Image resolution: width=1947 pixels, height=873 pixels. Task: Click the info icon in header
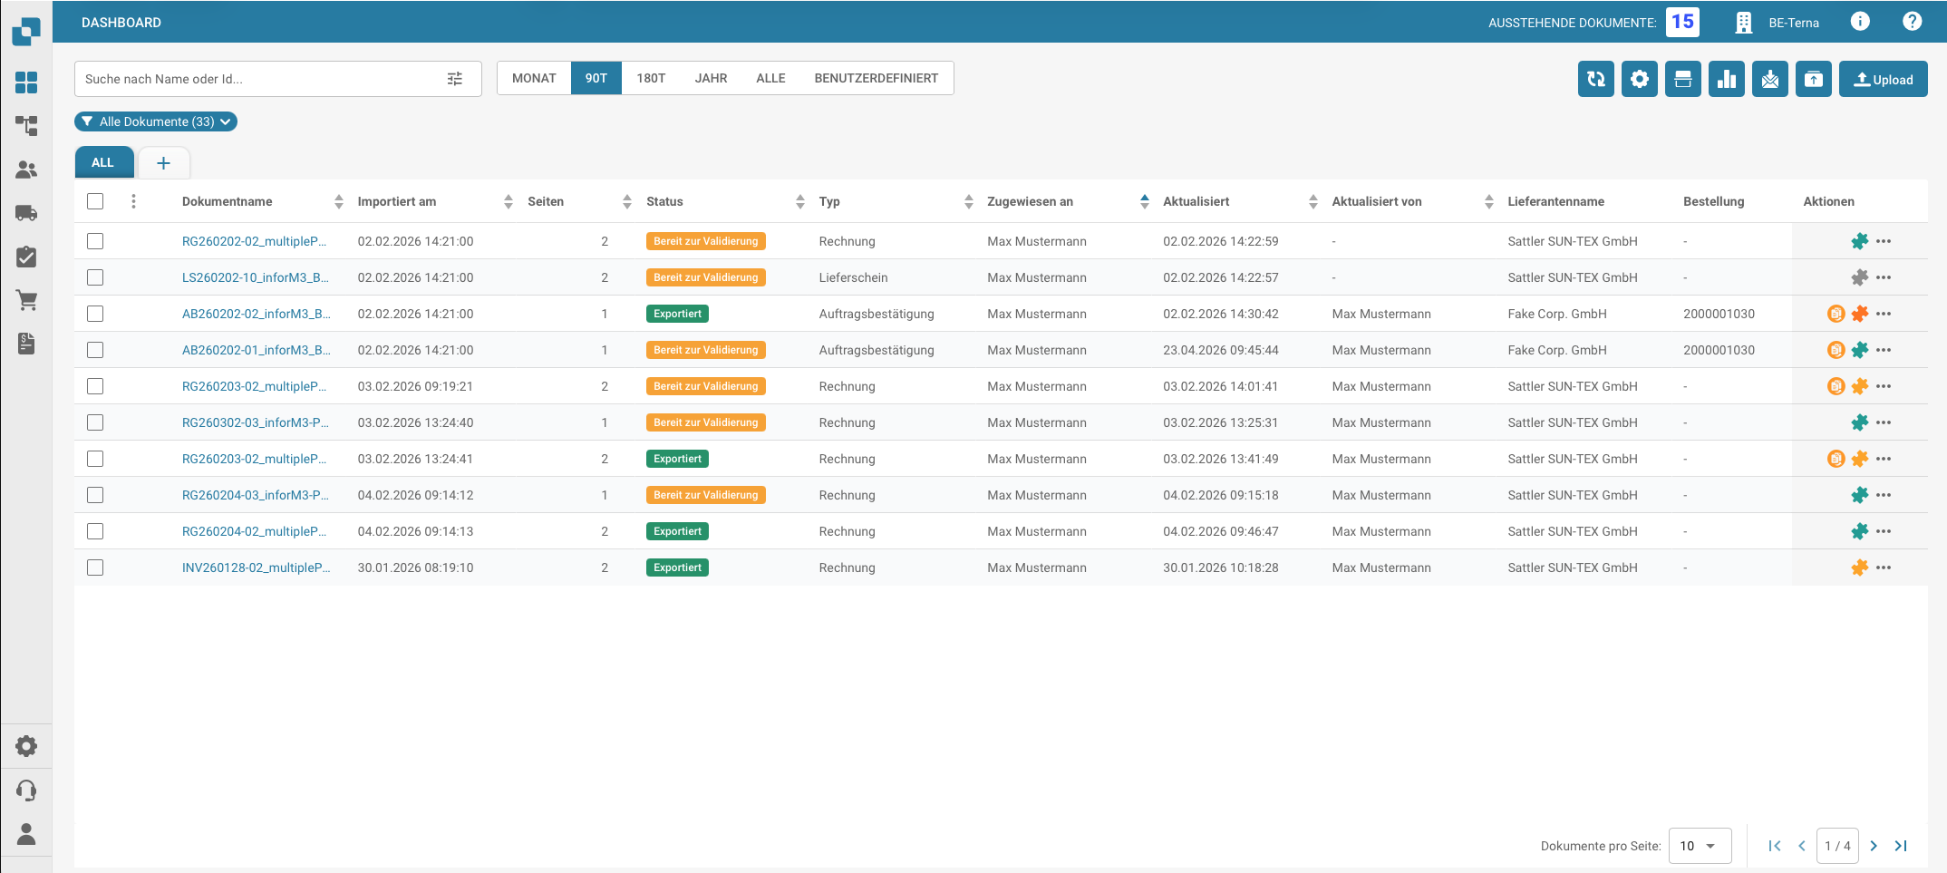tap(1860, 22)
